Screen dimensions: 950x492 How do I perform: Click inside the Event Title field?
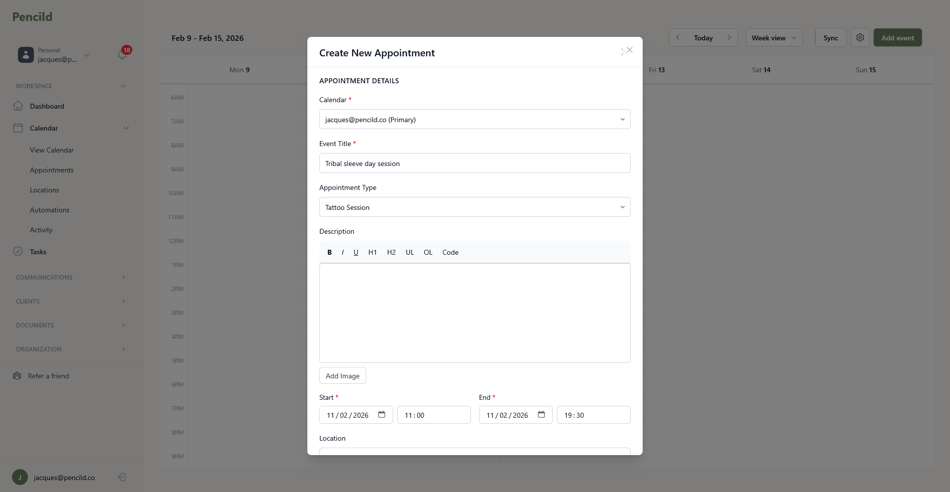pyautogui.click(x=474, y=163)
